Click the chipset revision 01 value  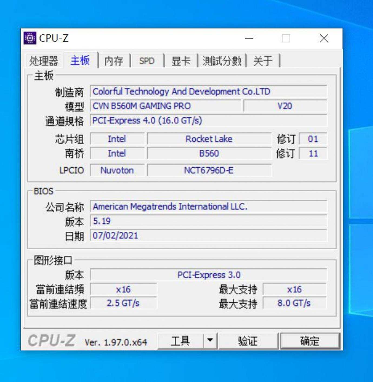313,139
